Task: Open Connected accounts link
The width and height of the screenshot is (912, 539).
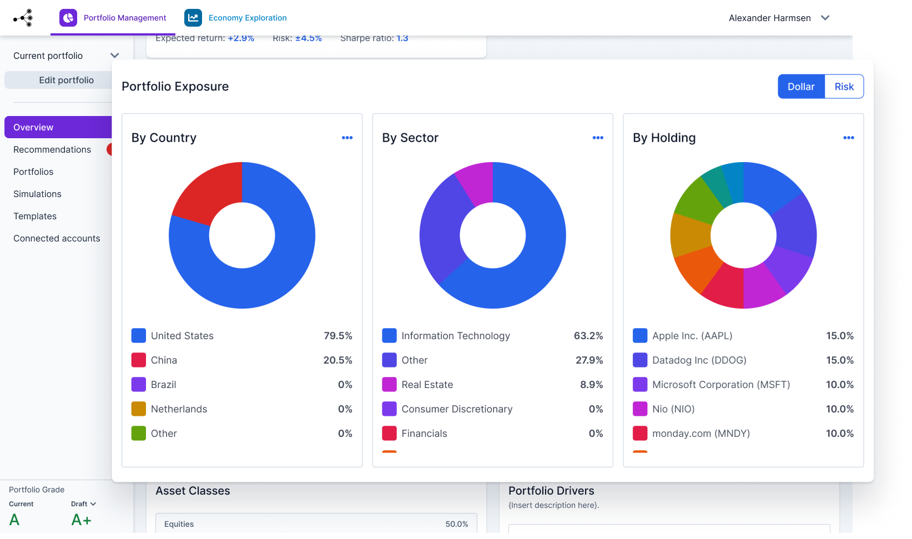Action: pyautogui.click(x=57, y=238)
